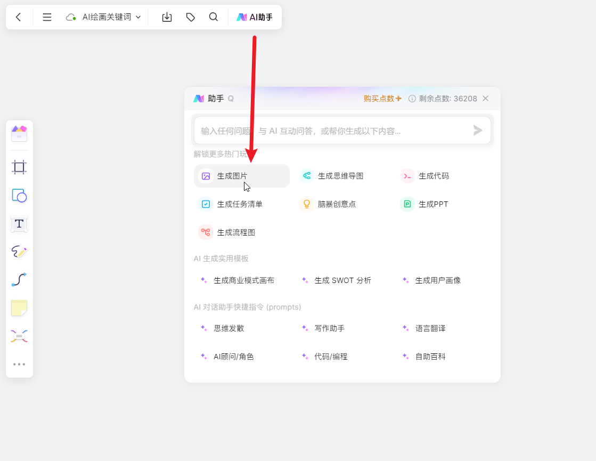The width and height of the screenshot is (596, 461).
Task: Open more tools via three dots
Action: (19, 365)
